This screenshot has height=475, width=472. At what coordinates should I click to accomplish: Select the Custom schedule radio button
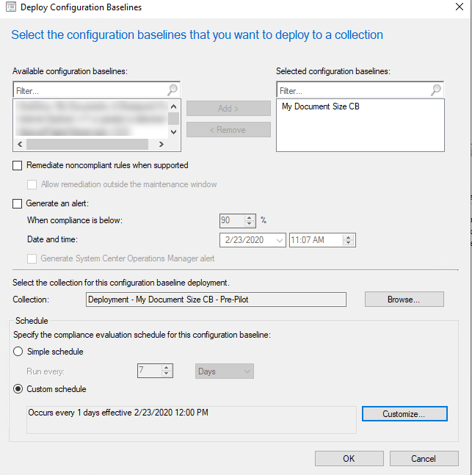pos(18,389)
